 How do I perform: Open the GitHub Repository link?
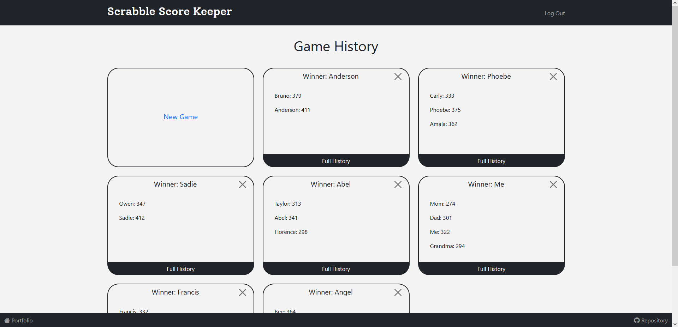tap(651, 320)
